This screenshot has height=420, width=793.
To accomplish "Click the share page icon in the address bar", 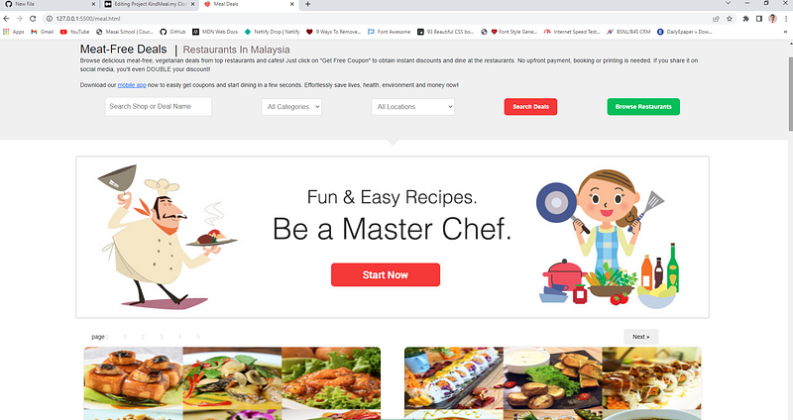I will 716,19.
